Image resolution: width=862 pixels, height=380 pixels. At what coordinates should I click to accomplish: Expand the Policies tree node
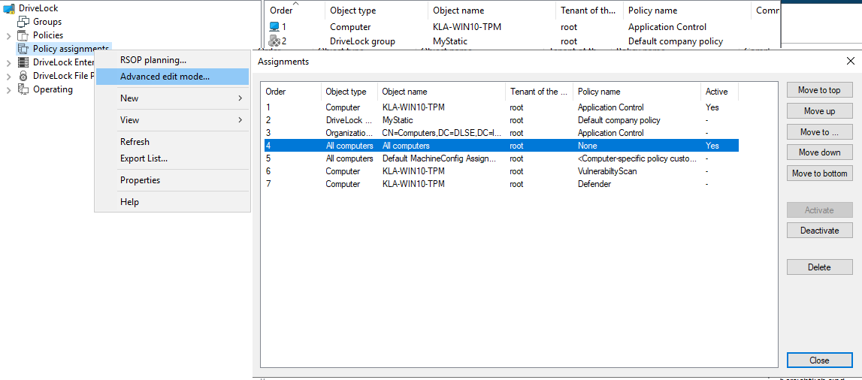coord(9,35)
